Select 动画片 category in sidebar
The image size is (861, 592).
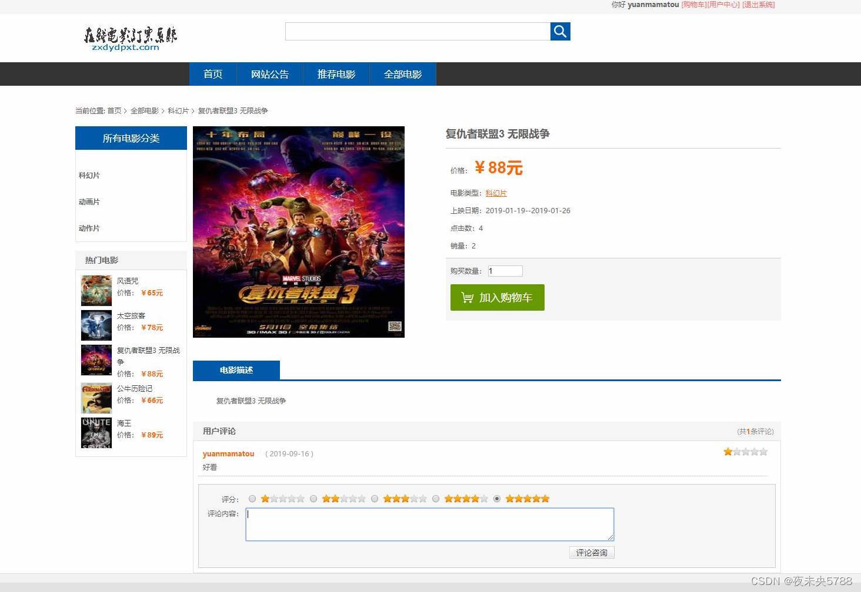89,201
